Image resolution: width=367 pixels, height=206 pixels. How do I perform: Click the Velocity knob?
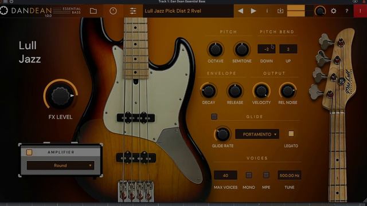click(261, 91)
